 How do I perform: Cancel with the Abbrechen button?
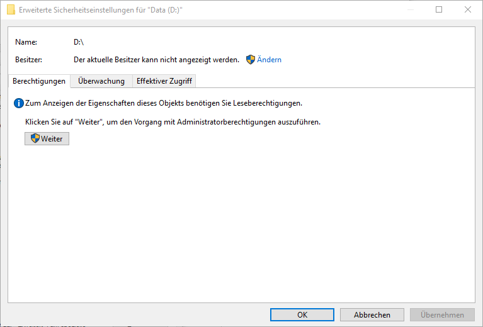click(372, 314)
